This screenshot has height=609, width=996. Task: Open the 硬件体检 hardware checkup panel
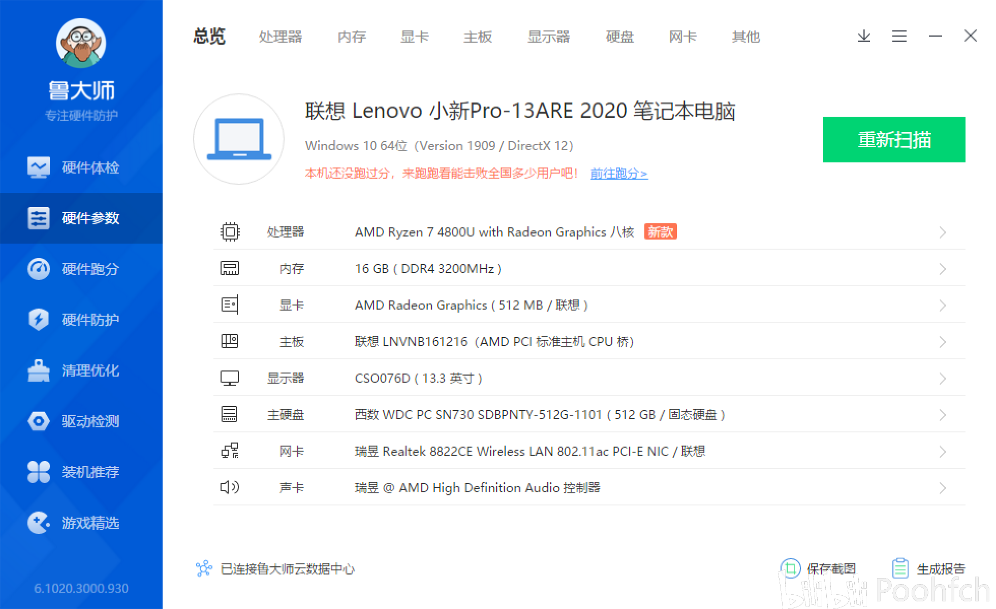81,167
